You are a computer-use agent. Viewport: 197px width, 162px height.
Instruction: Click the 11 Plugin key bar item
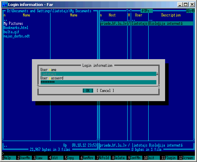point(169,158)
